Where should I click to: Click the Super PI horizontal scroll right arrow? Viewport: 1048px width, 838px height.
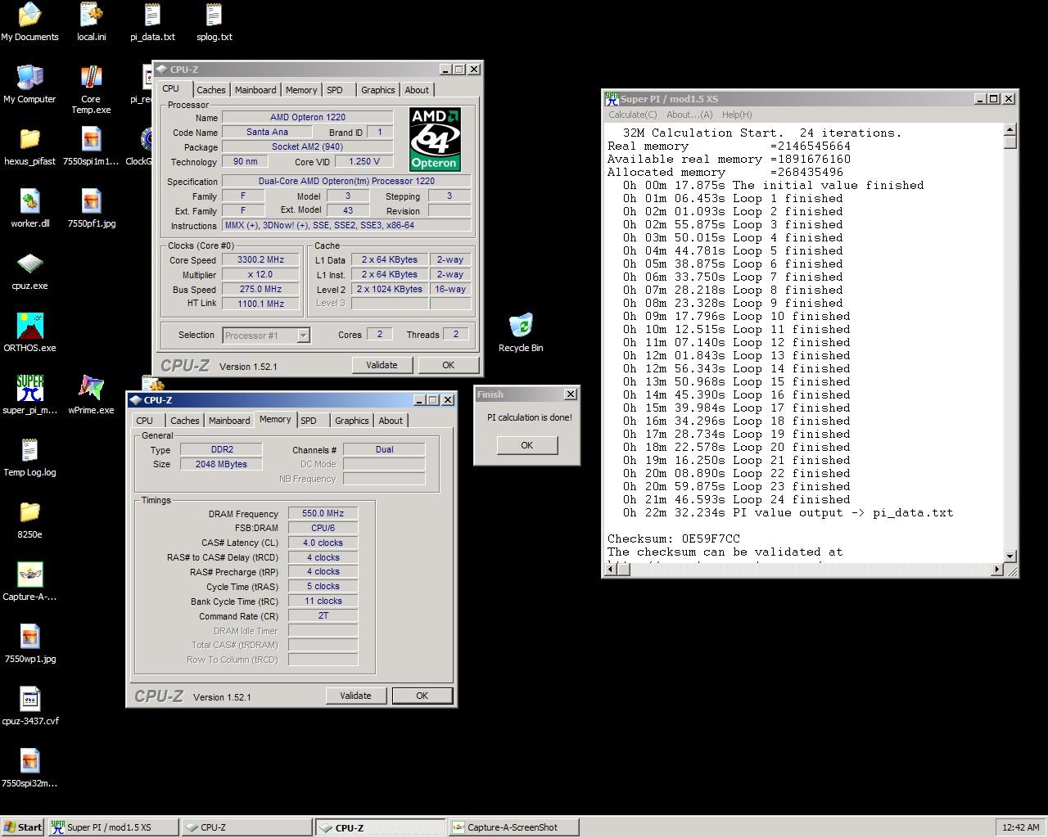(x=997, y=569)
